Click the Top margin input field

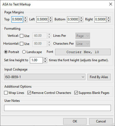click(x=17, y=19)
